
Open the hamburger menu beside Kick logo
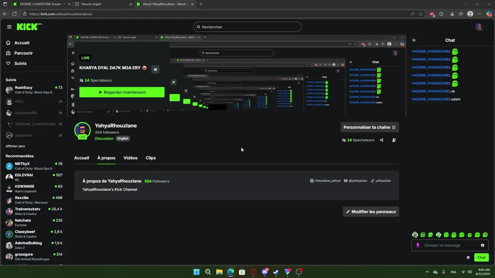click(x=9, y=27)
